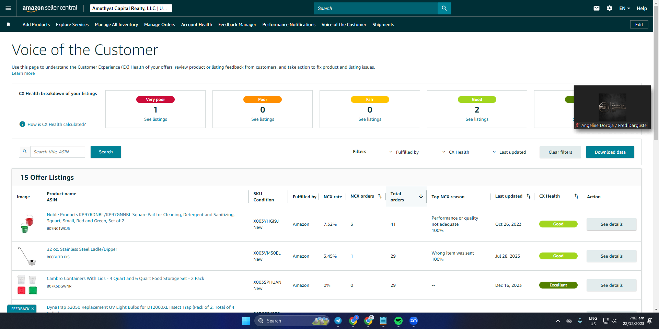Open Feedback Manager
659x329 pixels.
[x=237, y=24]
